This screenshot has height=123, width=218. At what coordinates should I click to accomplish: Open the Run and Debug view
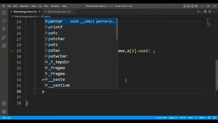click(4, 37)
